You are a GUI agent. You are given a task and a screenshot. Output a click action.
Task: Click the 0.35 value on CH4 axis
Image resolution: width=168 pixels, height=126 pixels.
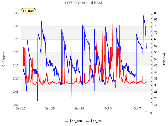click(x=16, y=13)
